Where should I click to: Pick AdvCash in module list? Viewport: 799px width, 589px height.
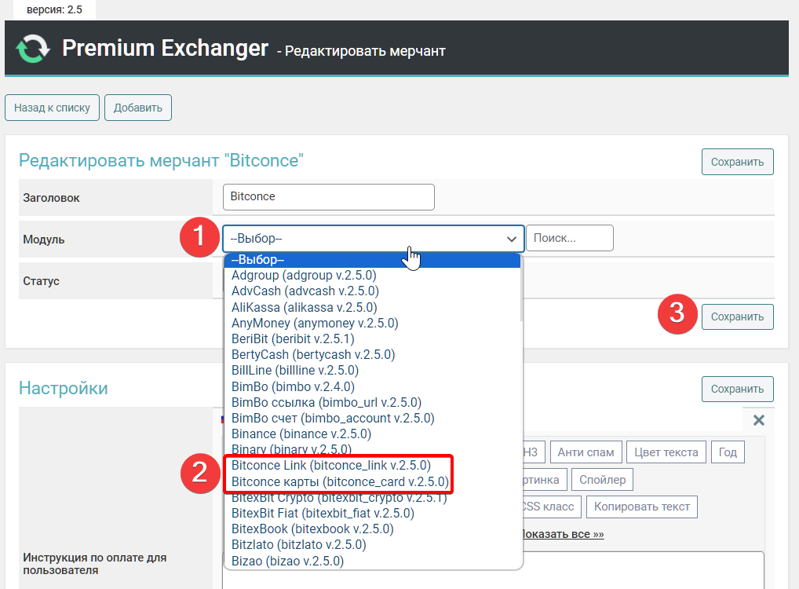304,291
